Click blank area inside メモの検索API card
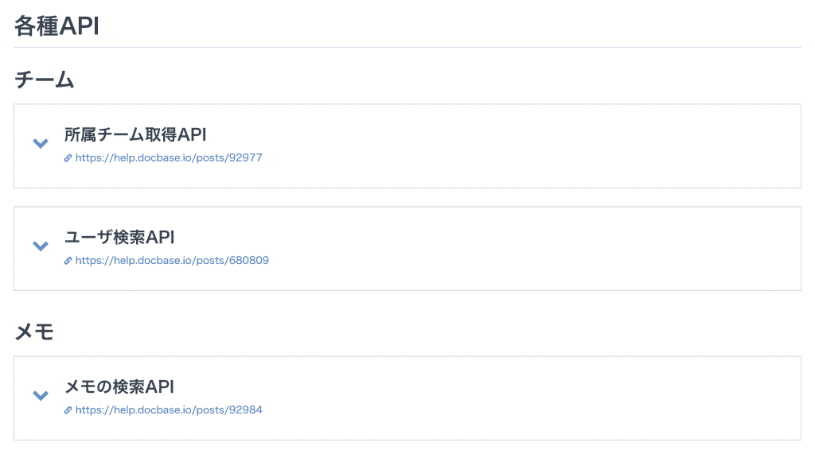 click(520, 398)
